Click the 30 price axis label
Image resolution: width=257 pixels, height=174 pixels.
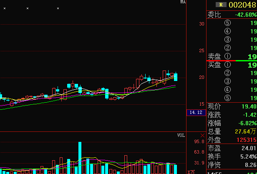[x=202, y=24]
